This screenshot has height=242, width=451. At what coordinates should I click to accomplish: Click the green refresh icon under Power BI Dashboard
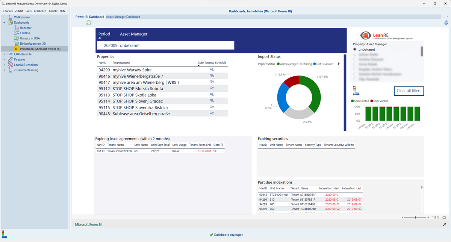[x=89, y=23]
